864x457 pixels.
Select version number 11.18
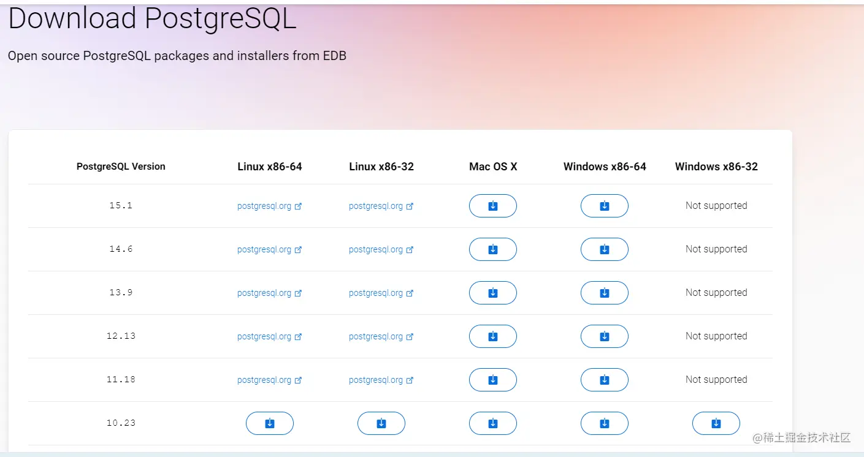[x=121, y=380]
